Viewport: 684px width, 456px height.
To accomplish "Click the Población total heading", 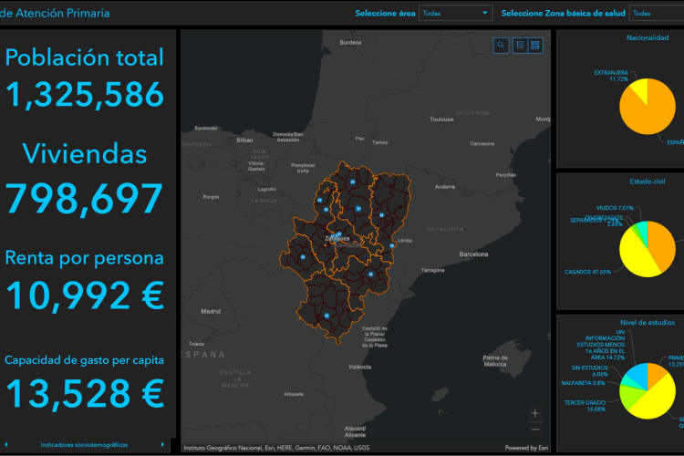I will click(85, 57).
